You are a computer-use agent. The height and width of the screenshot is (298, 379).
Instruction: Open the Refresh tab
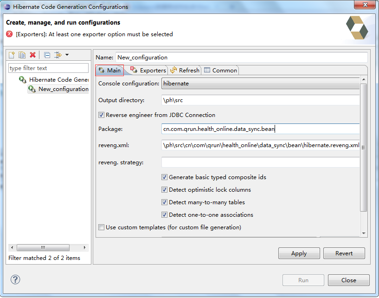click(x=187, y=70)
